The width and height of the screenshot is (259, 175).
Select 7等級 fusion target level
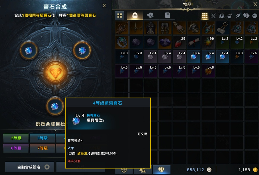click(42, 148)
